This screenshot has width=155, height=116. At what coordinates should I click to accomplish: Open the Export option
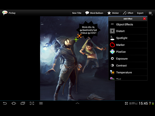[140, 13]
